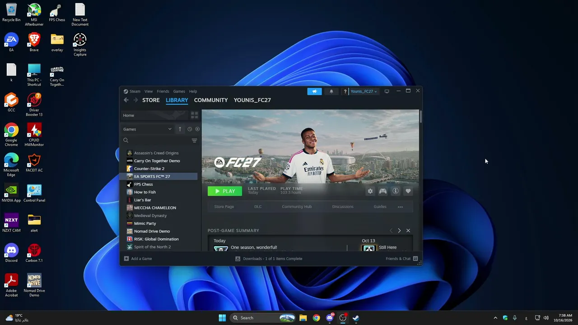Show game info for FC 27
578x325 pixels.
[396, 191]
